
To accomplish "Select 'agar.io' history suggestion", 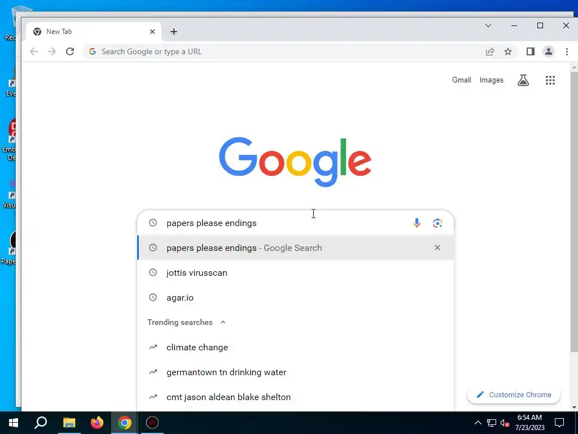I will pos(296,297).
